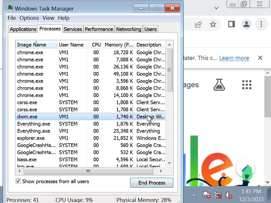The image size is (271, 203).
Task: Select chrome.exe row using 3,596 K
Action: (x=91, y=81)
